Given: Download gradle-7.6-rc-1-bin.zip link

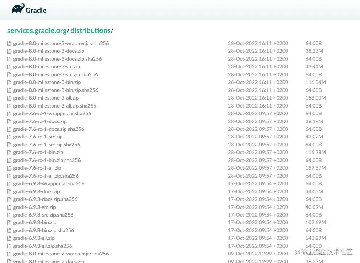Looking at the screenshot, I should pos(38,153).
